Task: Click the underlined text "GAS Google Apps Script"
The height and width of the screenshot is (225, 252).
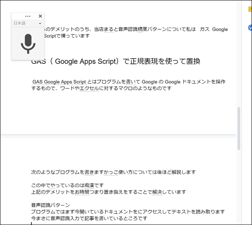Action: (59, 82)
